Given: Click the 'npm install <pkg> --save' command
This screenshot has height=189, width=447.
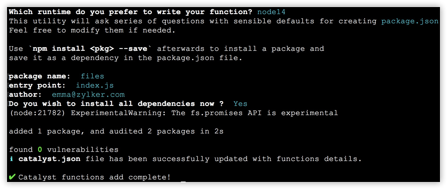Looking at the screenshot, I should point(90,49).
